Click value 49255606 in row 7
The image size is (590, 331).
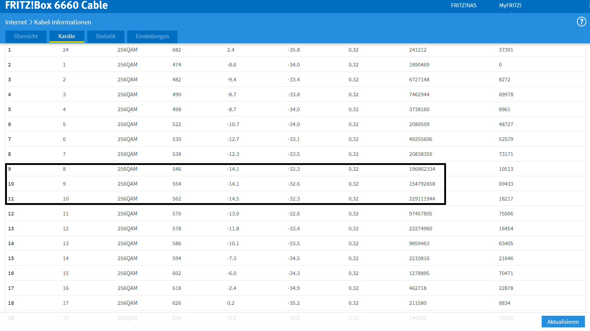click(x=421, y=139)
